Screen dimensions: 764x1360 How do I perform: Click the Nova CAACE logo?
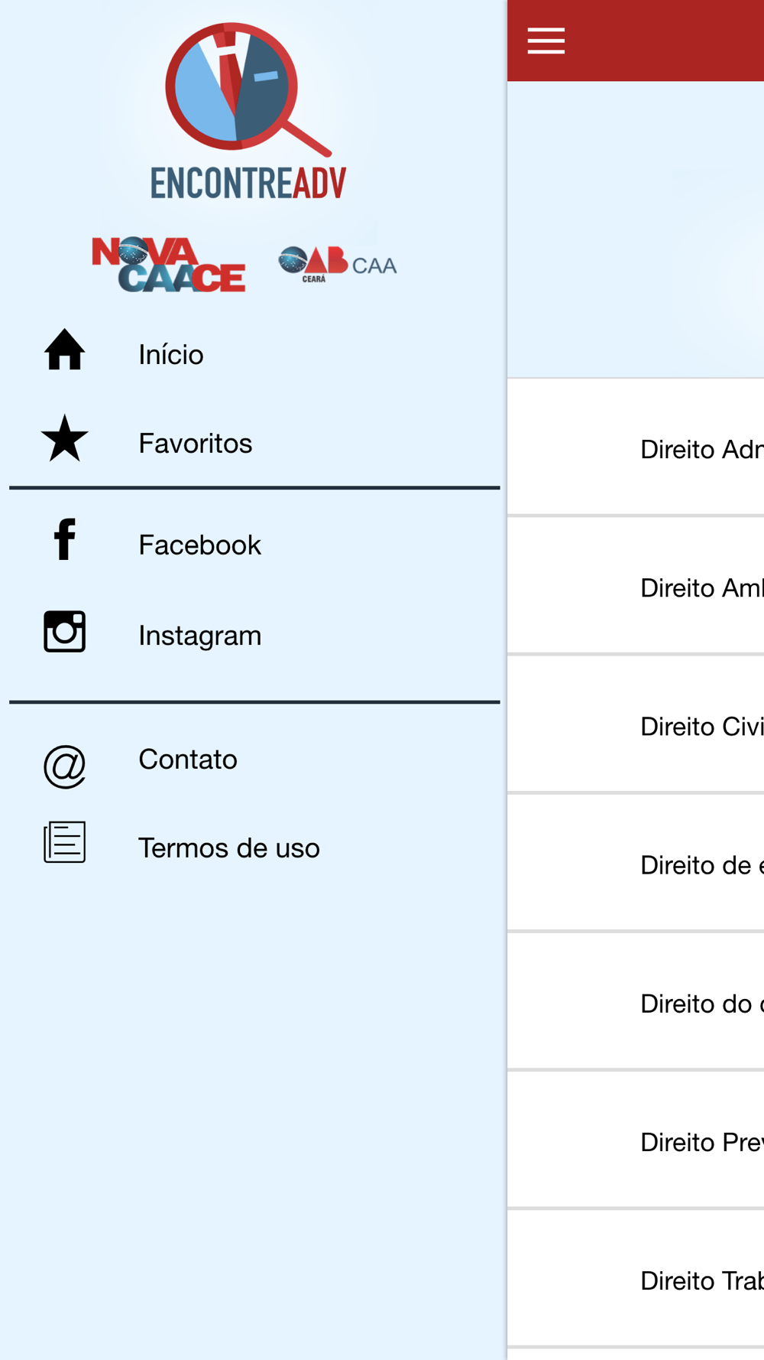[x=169, y=265]
